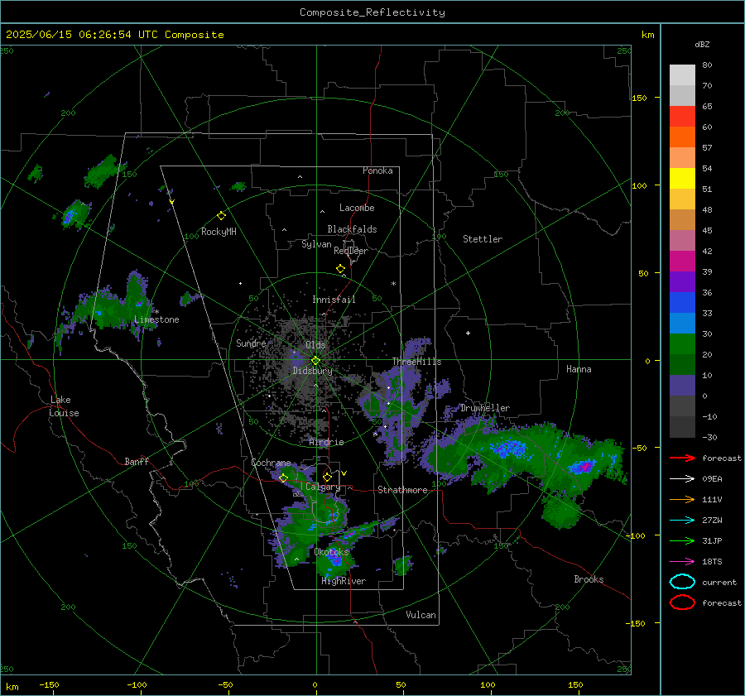Click the Okotoks label
This screenshot has width=745, height=696.
[332, 552]
